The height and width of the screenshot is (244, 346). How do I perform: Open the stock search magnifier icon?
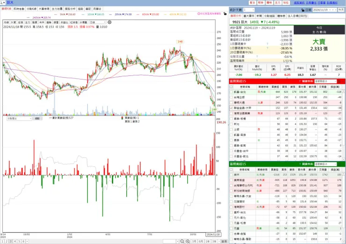click(x=2, y=3)
